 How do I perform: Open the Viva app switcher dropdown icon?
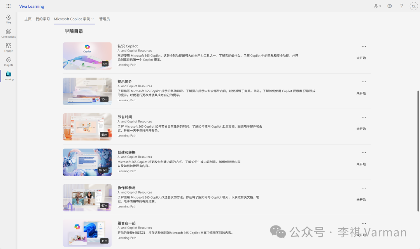[377, 6]
